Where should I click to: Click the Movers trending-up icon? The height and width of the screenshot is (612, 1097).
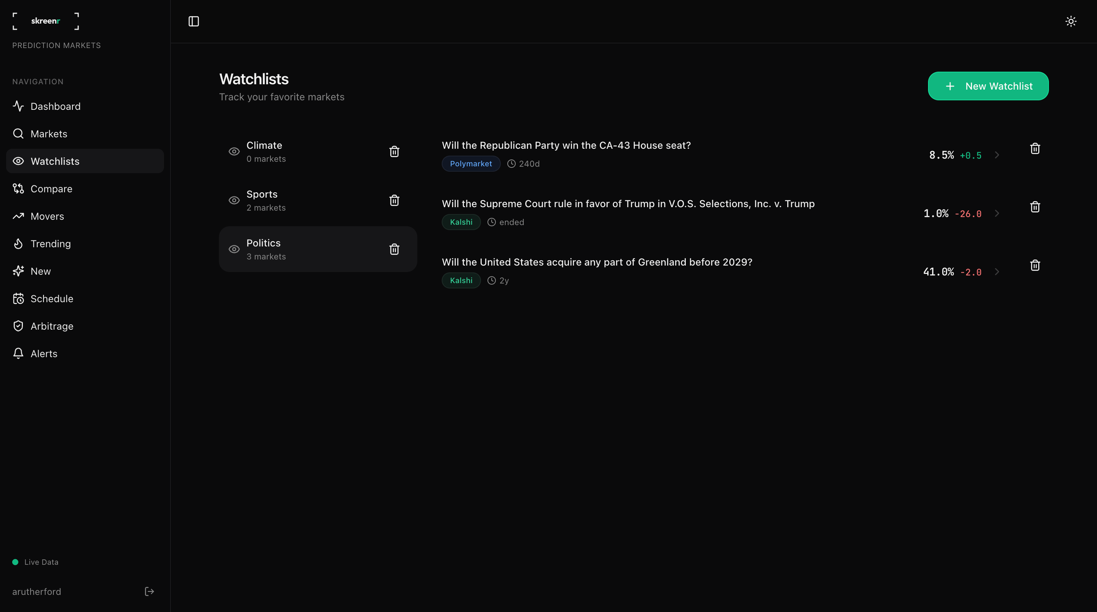click(x=18, y=216)
